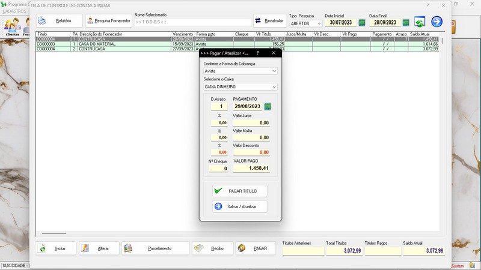
Task: Open the Confirme a Forma de Cobrança dropdown
Action: coord(240,71)
